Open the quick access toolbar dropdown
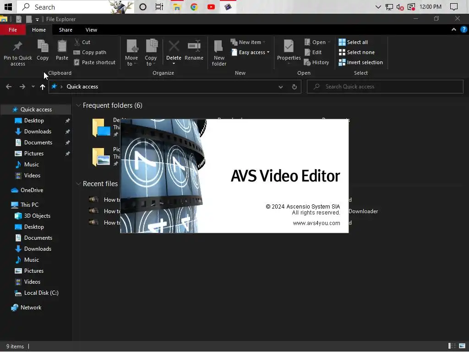 click(37, 19)
